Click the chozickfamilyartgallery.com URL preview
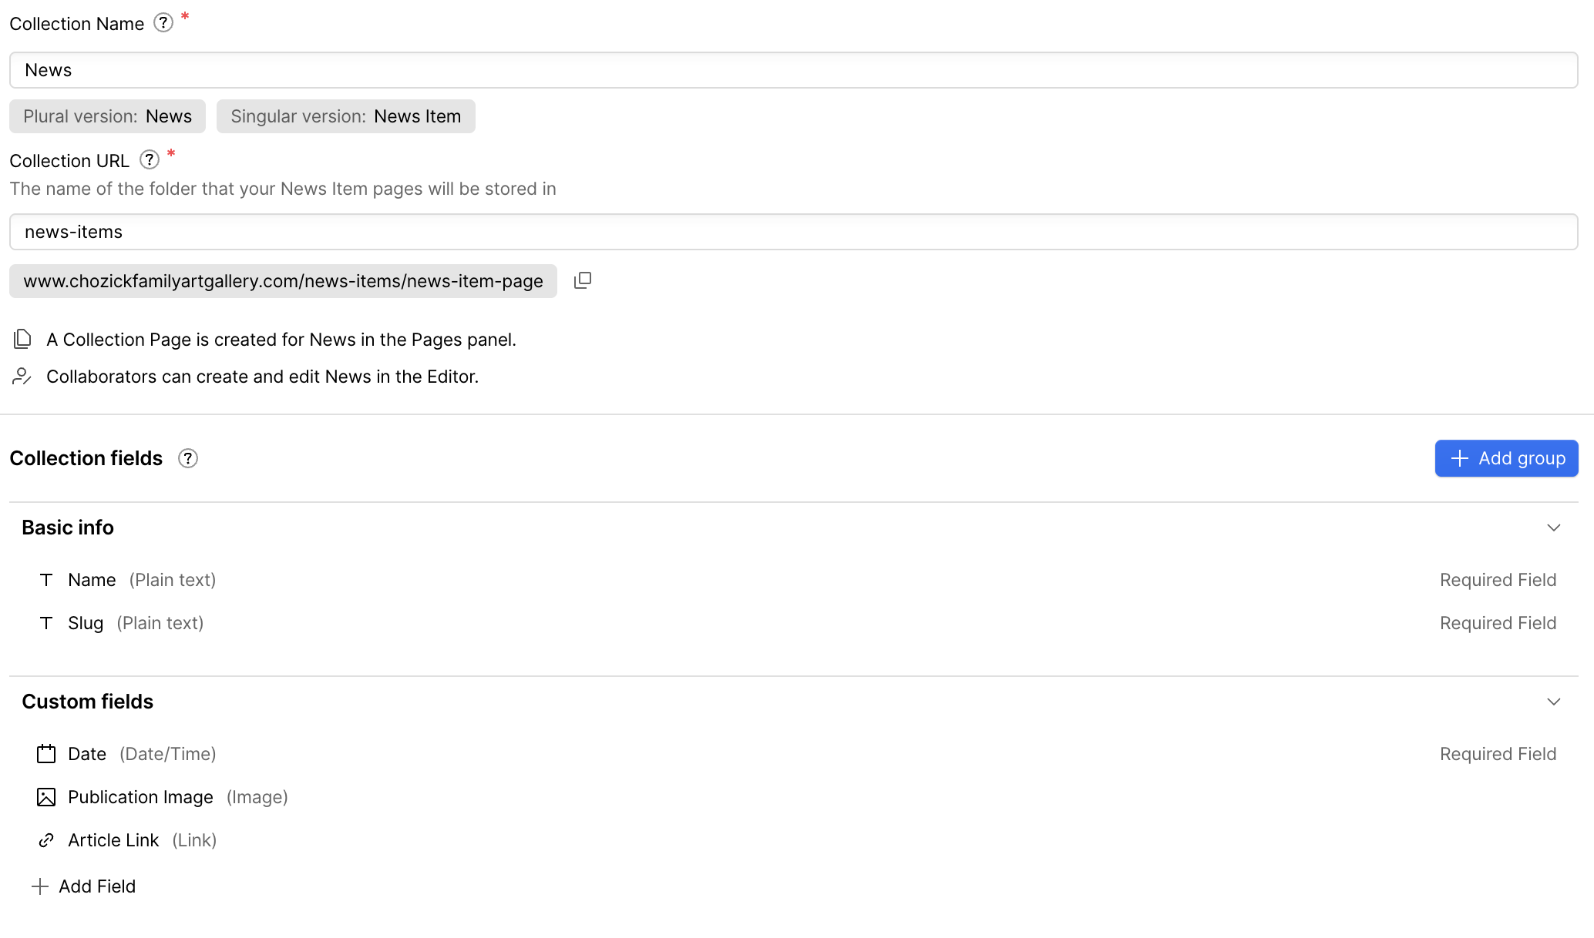Screen dimensions: 1594x938 [x=283, y=281]
